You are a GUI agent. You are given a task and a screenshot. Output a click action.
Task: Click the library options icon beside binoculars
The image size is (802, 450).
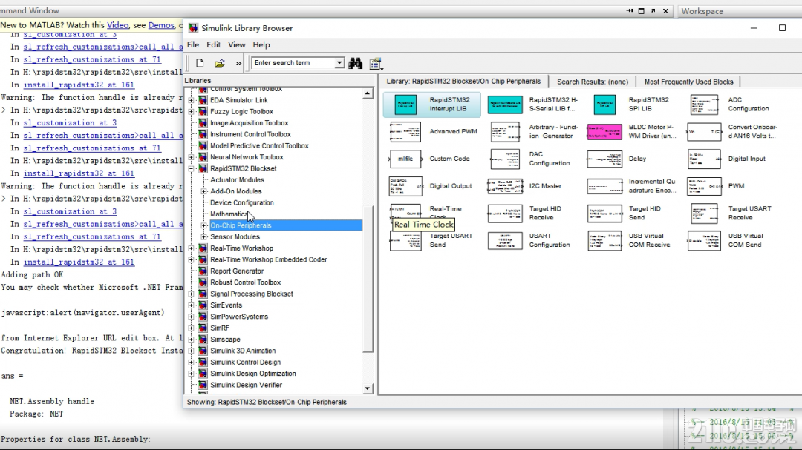pos(376,63)
